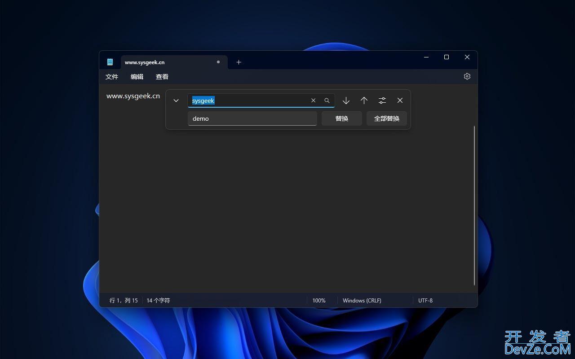
Task: Find next match with down arrow
Action: point(346,101)
